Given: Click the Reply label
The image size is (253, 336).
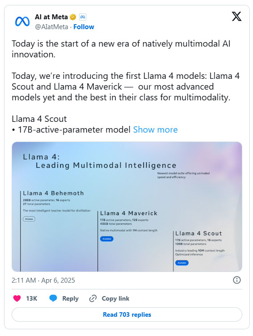Looking at the screenshot, I should (x=70, y=298).
